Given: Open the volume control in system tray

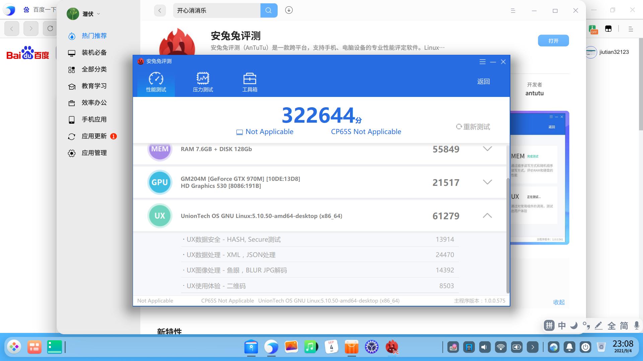Looking at the screenshot, I should coord(484,347).
